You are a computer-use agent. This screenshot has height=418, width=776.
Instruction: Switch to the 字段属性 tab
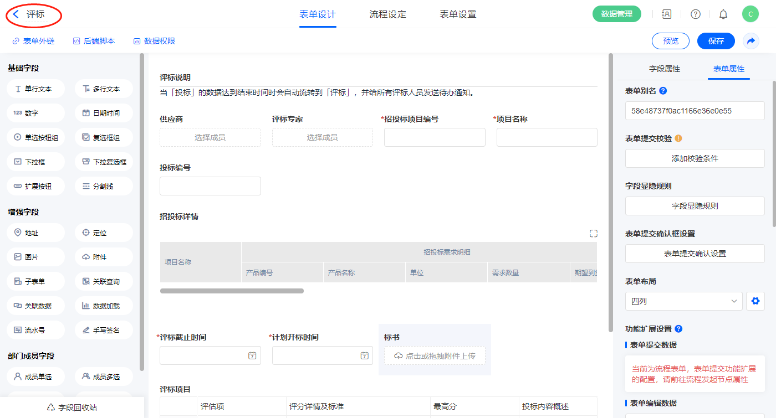(x=665, y=69)
